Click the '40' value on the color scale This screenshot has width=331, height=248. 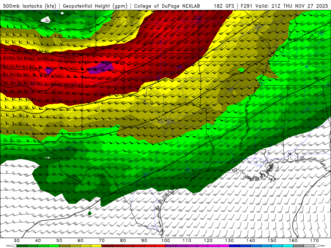click(38, 241)
